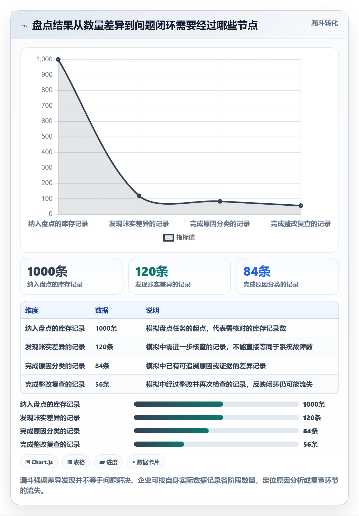
Task: Click the data point for 完成原因分类的记录
Action: tap(220, 201)
